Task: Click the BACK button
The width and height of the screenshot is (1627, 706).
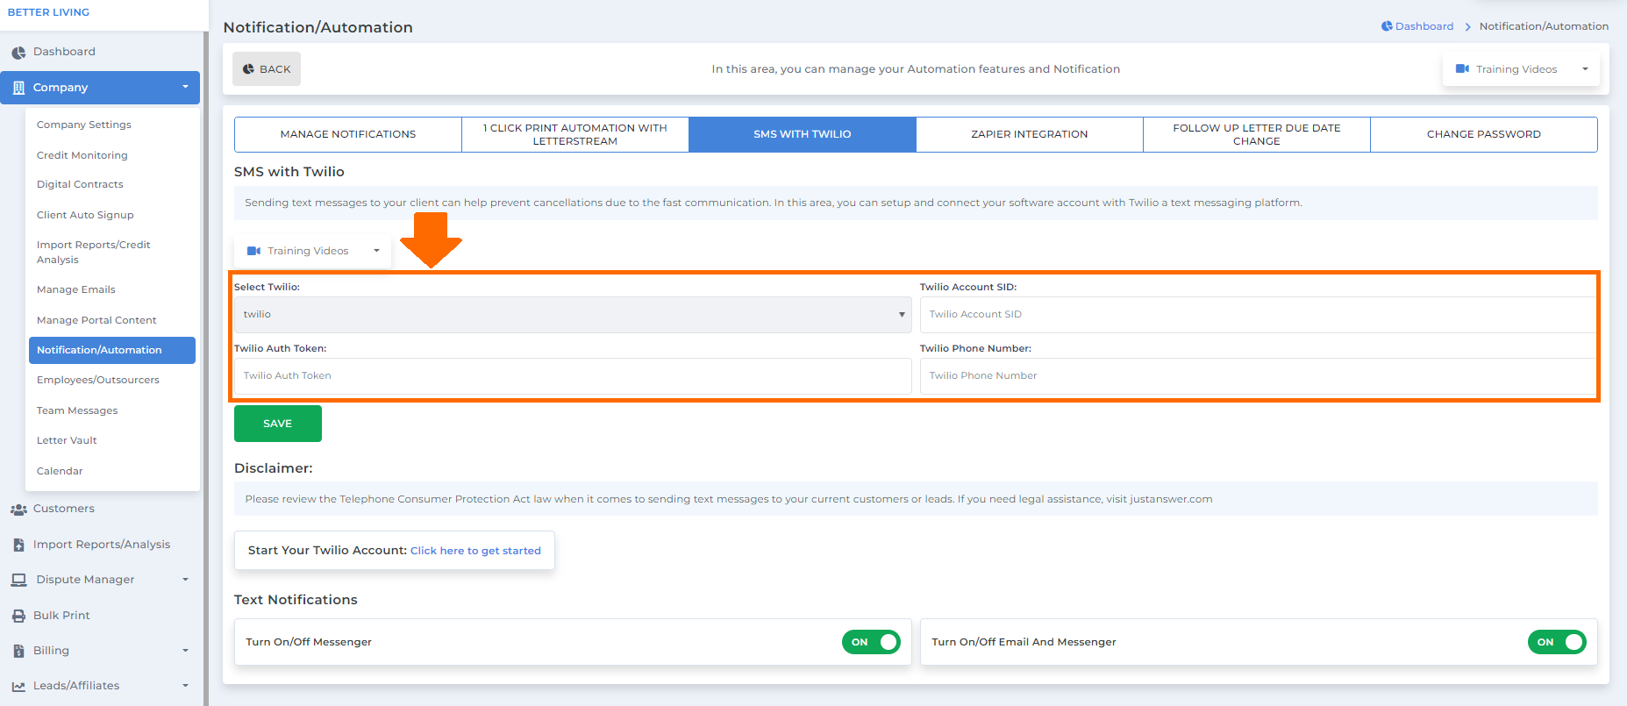Action: 267,69
